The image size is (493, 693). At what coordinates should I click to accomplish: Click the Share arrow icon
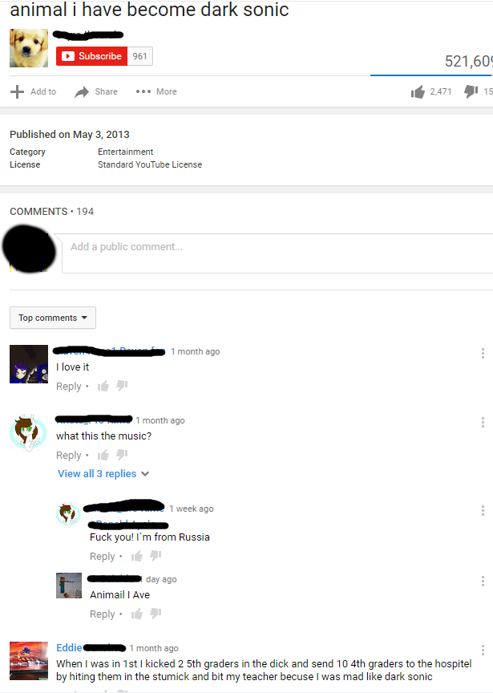(82, 92)
